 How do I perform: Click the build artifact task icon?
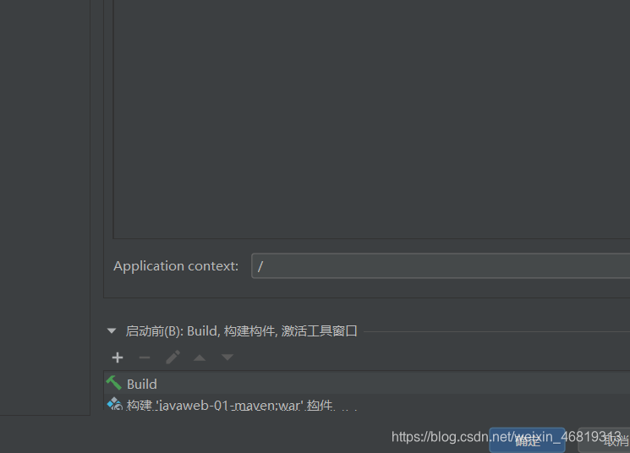tap(115, 404)
